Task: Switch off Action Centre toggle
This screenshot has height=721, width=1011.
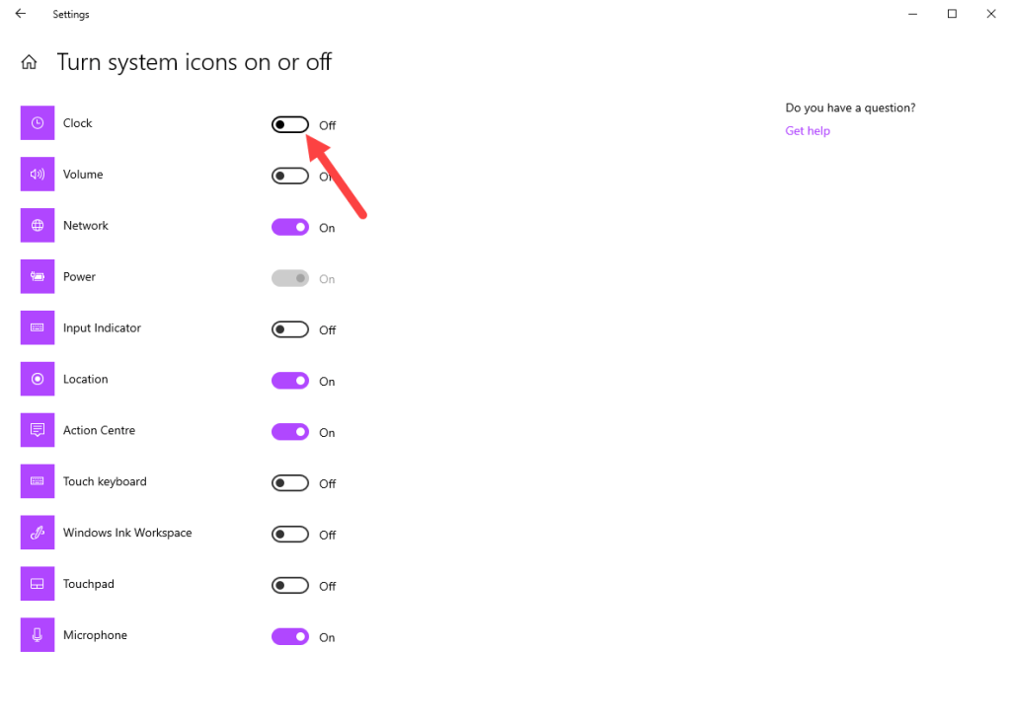Action: pos(290,432)
